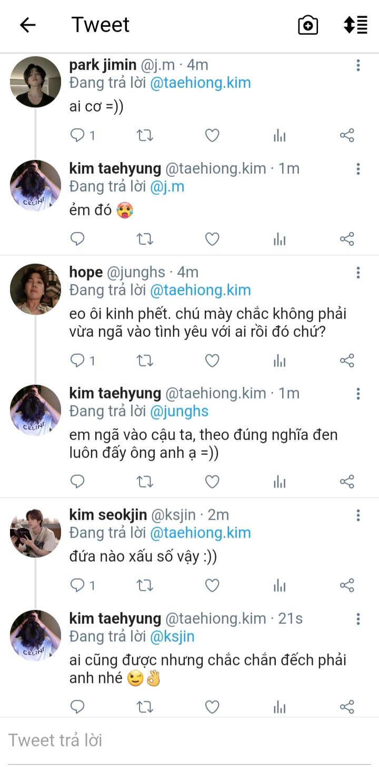Open hope's profile picture
Screen dimensions: 379x767
[x=36, y=290]
